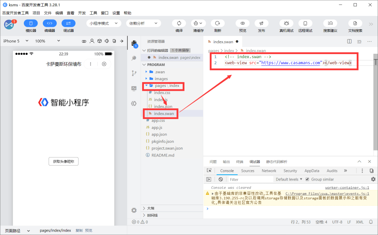Click the 获取头像昵称 button
The image size is (378, 235).
pos(63,161)
